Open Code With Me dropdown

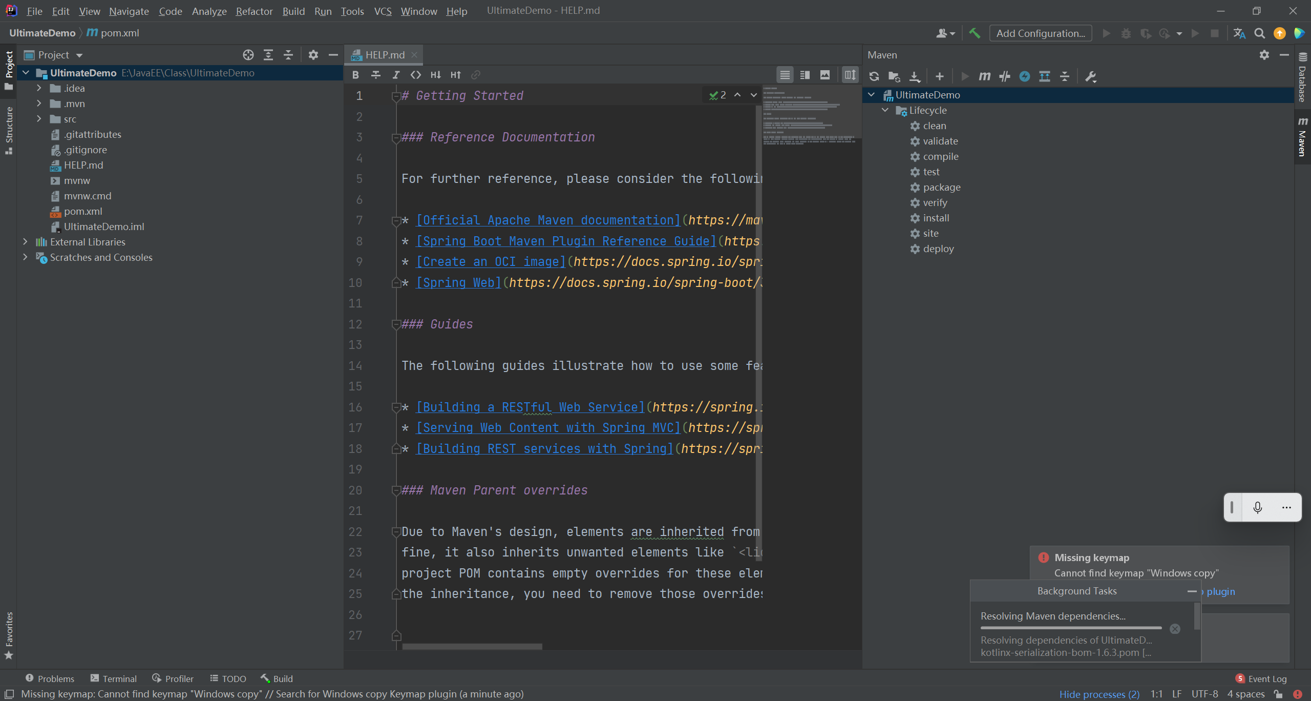pyautogui.click(x=945, y=33)
